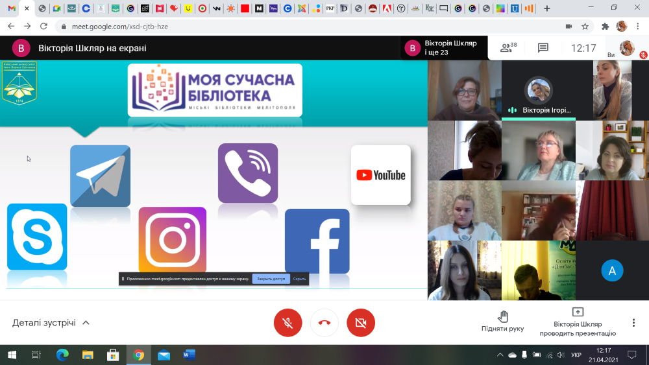Reload the Google Meet page
This screenshot has height=365, width=649.
tap(43, 27)
